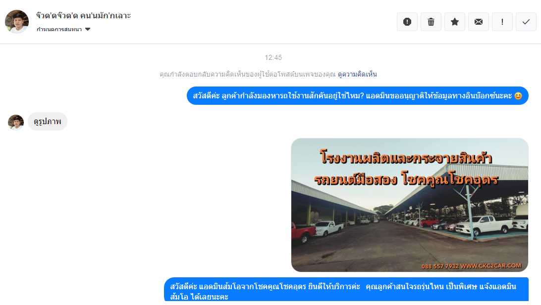Flag conversation with plain exclamation mark icon

pos(502,22)
